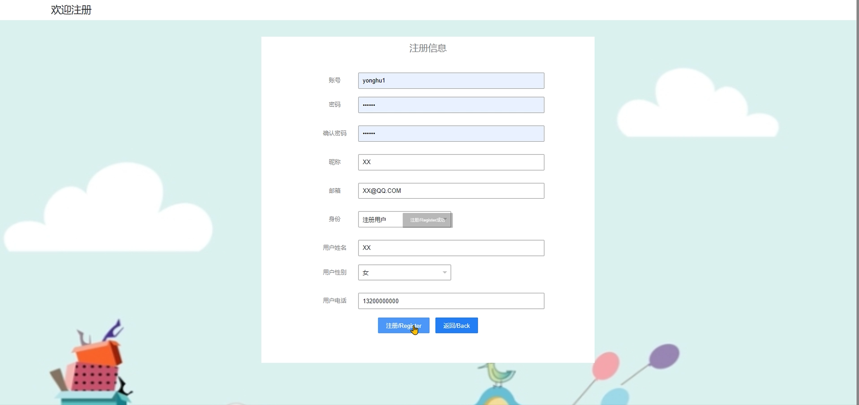Screen dimensions: 859x405
Task: Click the 邮箱 email input field
Action: coord(451,191)
